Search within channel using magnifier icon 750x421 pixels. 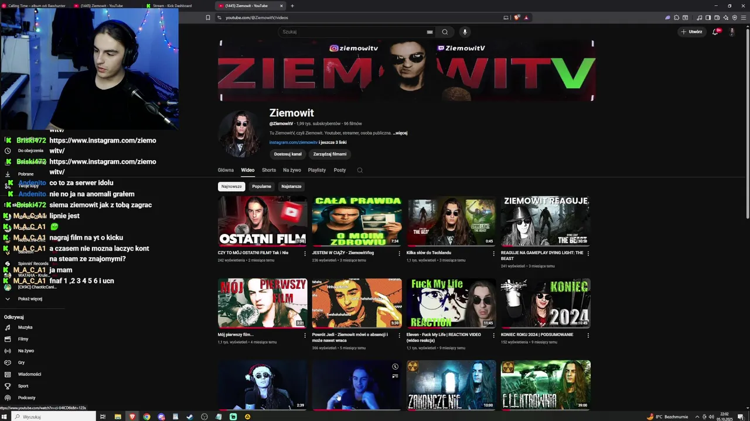[x=360, y=170]
